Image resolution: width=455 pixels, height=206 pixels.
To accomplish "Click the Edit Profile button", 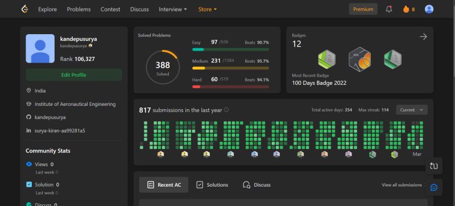I will point(74,75).
